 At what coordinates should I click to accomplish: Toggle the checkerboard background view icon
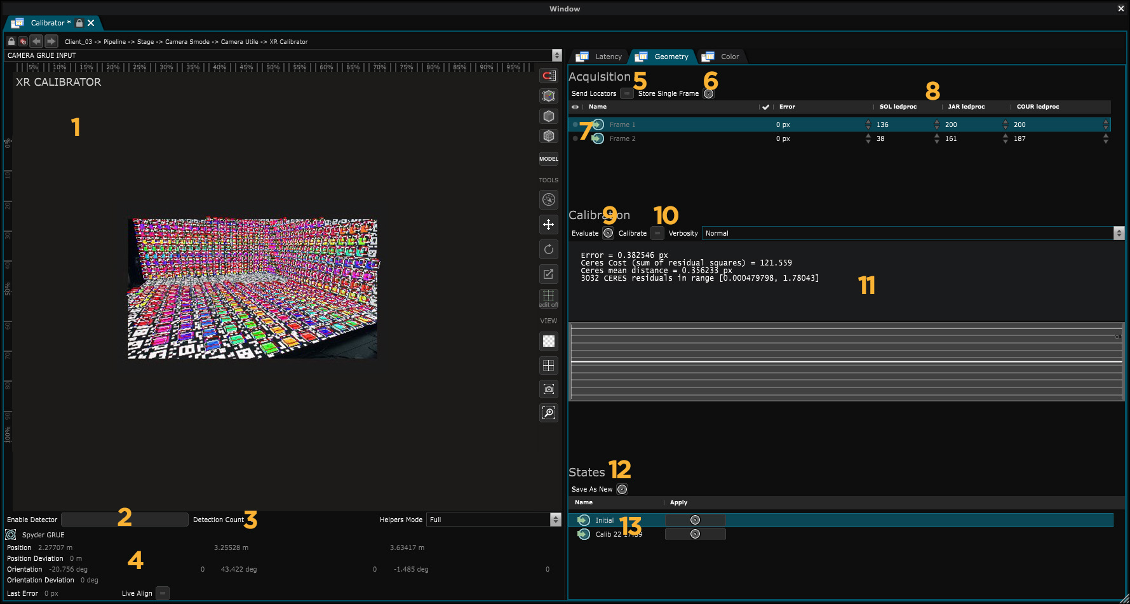(x=549, y=341)
